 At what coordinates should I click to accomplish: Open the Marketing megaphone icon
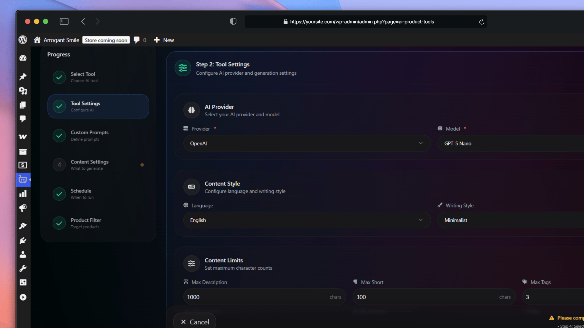point(23,208)
